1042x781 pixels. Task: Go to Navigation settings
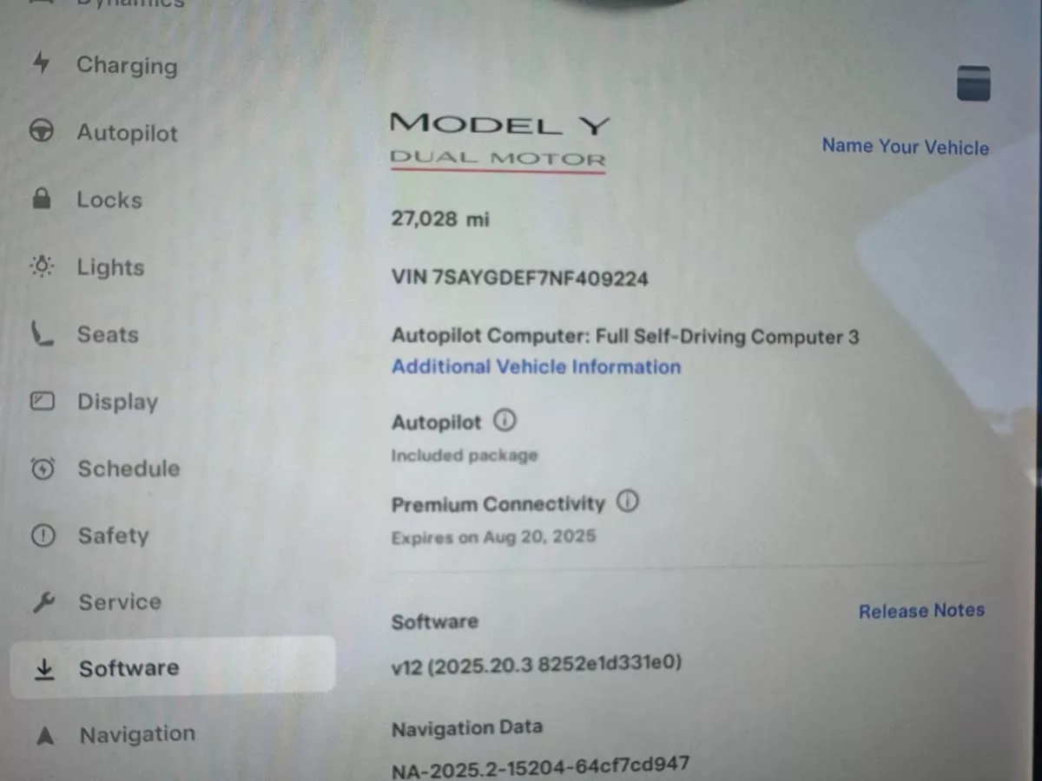click(x=113, y=735)
